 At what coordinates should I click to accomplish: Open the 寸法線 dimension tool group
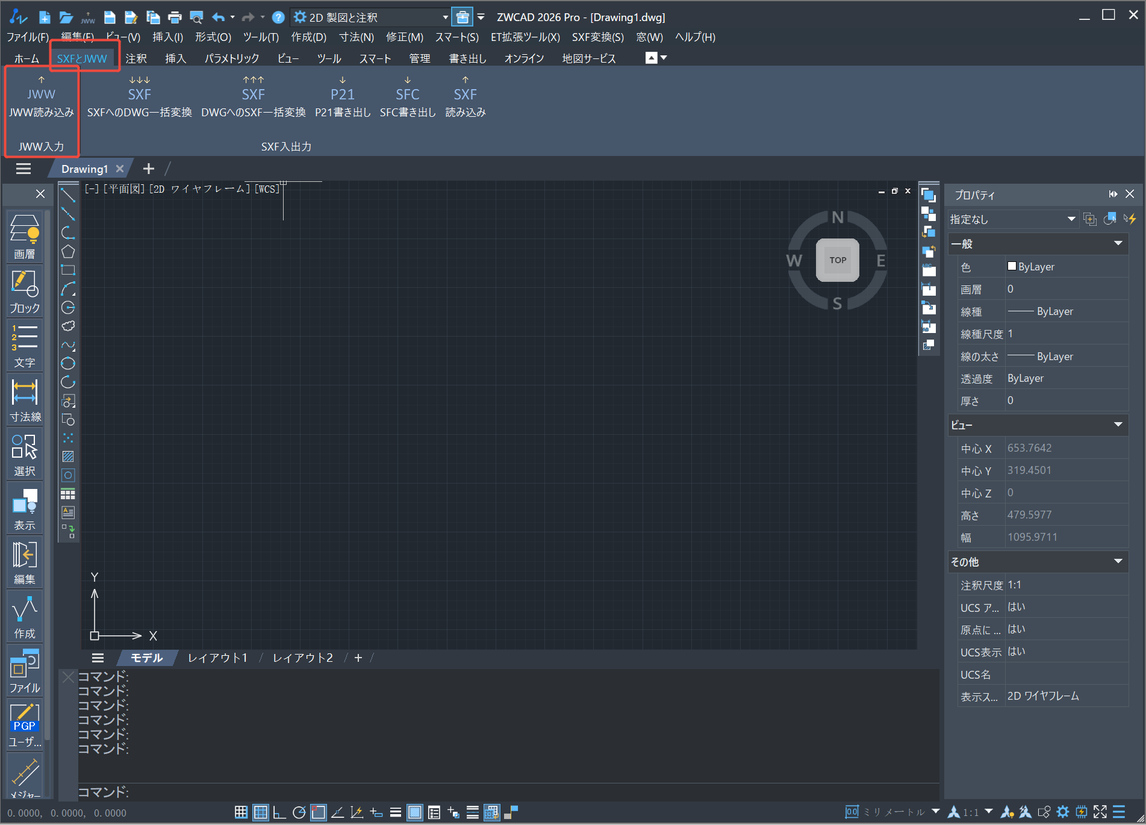(25, 400)
